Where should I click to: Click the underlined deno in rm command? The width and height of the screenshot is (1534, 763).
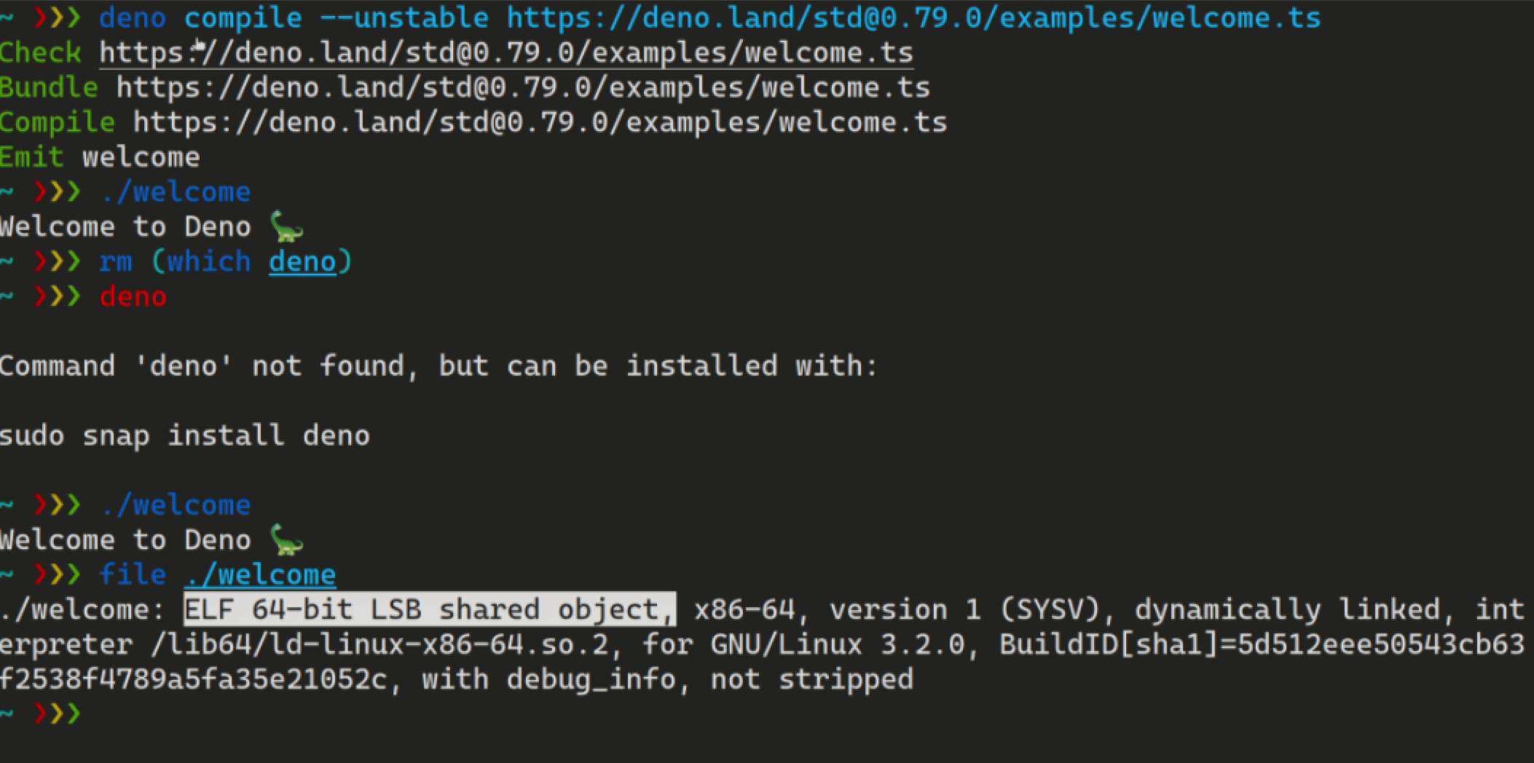pyautogui.click(x=302, y=261)
